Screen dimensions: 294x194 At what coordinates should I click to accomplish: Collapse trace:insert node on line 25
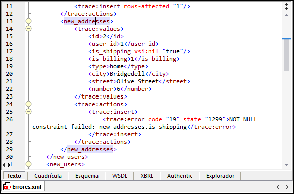(x=28, y=112)
